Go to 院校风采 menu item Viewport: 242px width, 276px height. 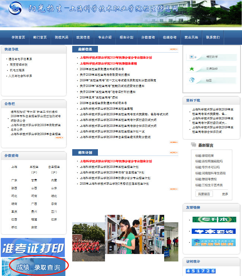point(61,37)
